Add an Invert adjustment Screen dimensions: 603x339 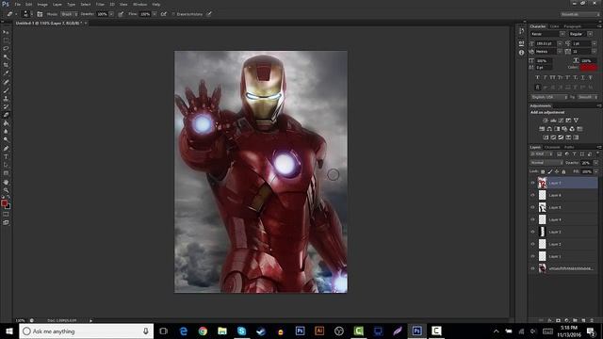[546, 137]
